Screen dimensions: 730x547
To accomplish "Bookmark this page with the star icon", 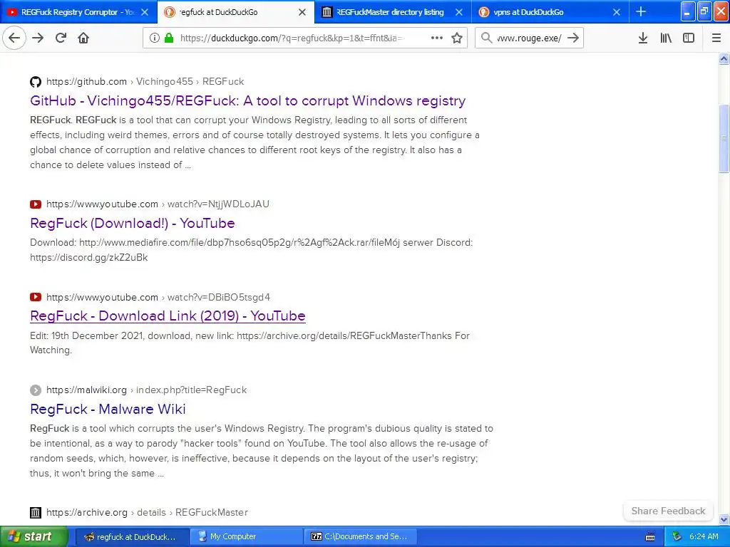I will 457,38.
